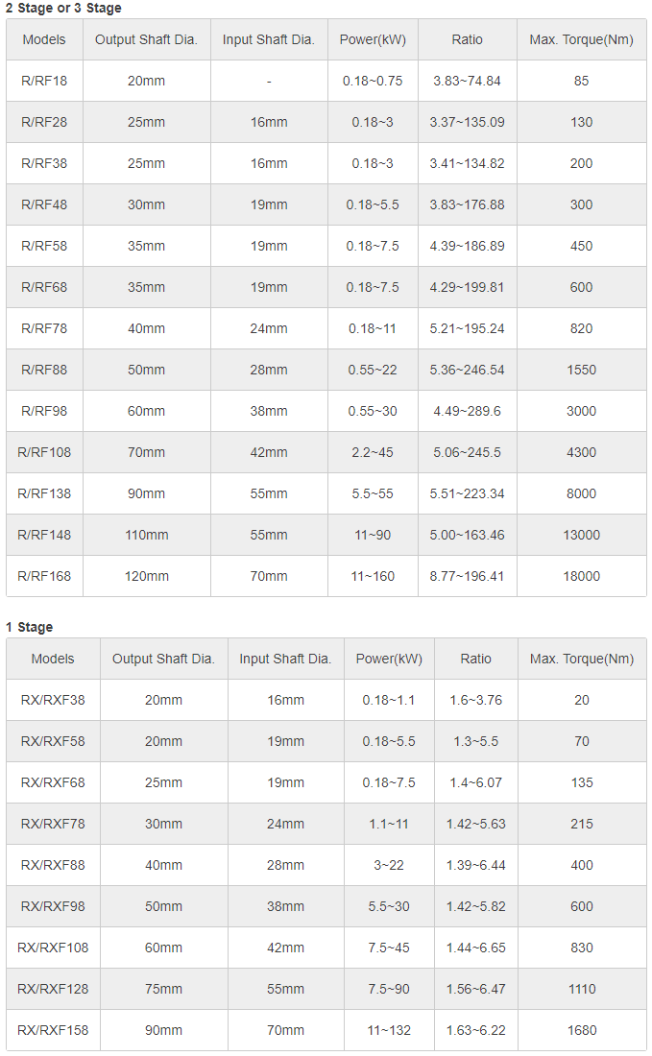Select the 1.39~6.44 ratio value
This screenshot has width=652, height=1056.
pos(475,865)
